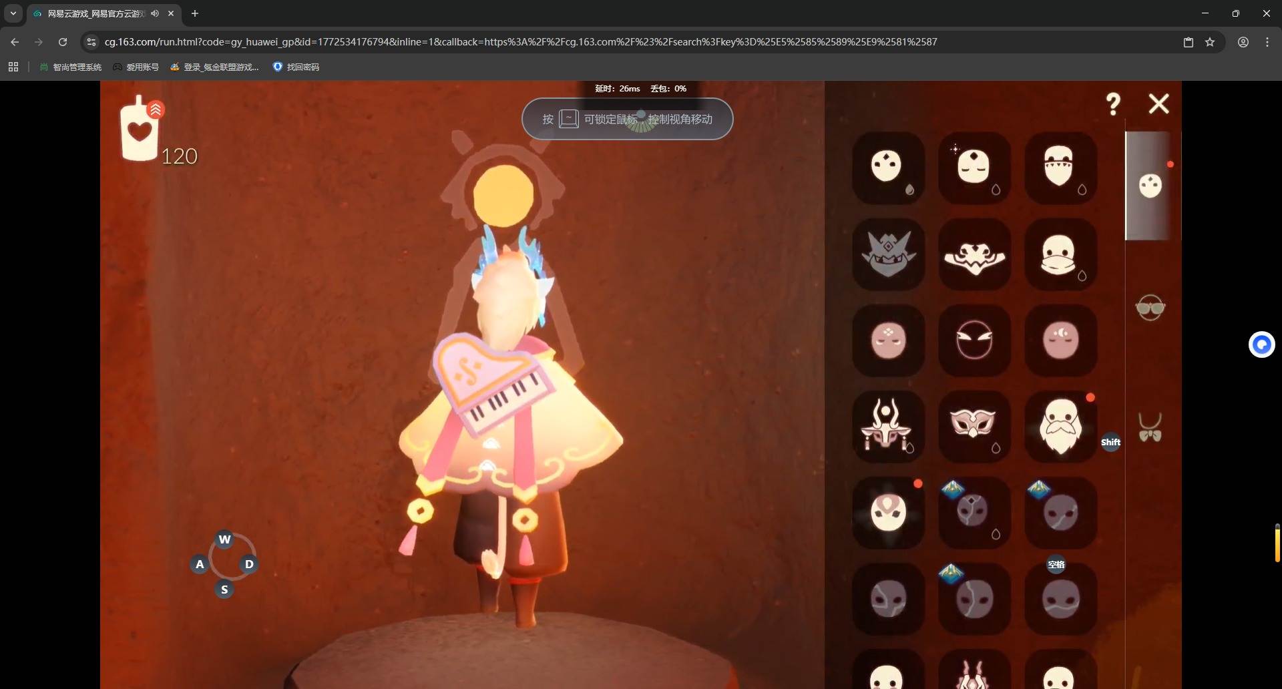Pick the dark mask below the 空格 badge
Viewport: 1282px width, 689px height.
click(x=1060, y=598)
